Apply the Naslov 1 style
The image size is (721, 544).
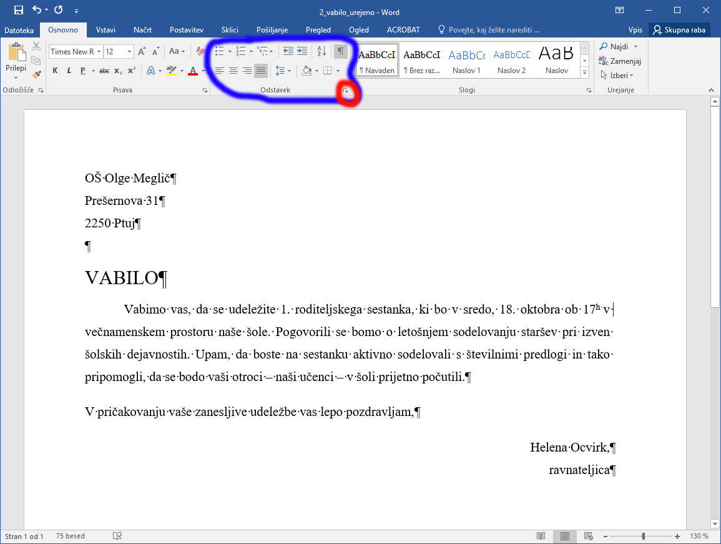[x=467, y=61]
